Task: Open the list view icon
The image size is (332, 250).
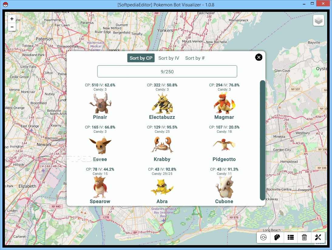Action: pos(291,237)
